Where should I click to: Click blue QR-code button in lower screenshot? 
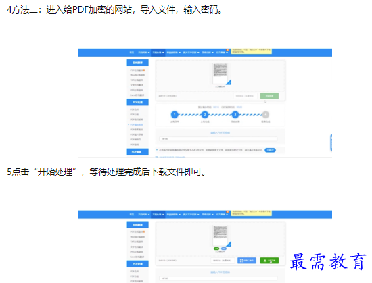(x=247, y=261)
